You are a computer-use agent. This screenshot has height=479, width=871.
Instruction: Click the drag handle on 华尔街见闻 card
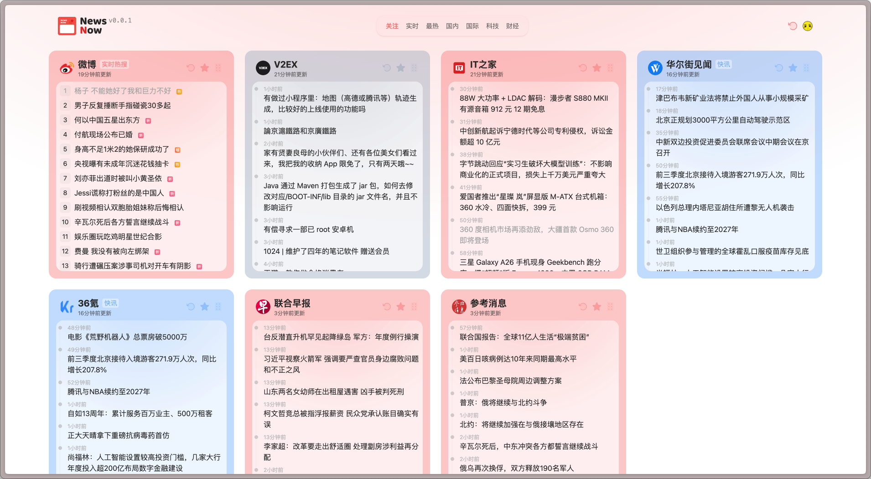(806, 68)
